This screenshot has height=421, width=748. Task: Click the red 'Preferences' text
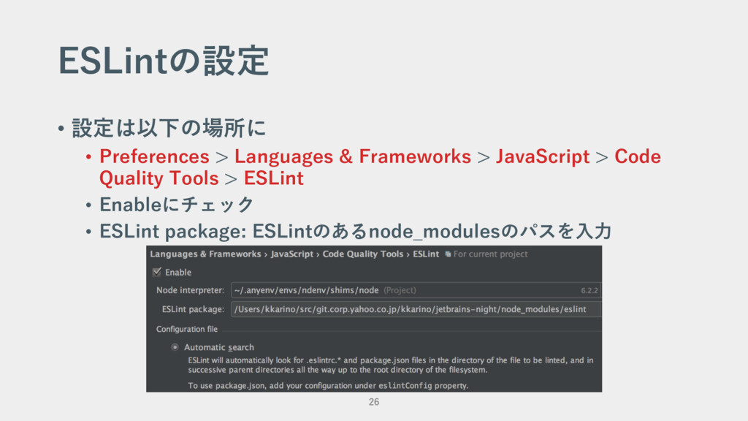point(154,156)
